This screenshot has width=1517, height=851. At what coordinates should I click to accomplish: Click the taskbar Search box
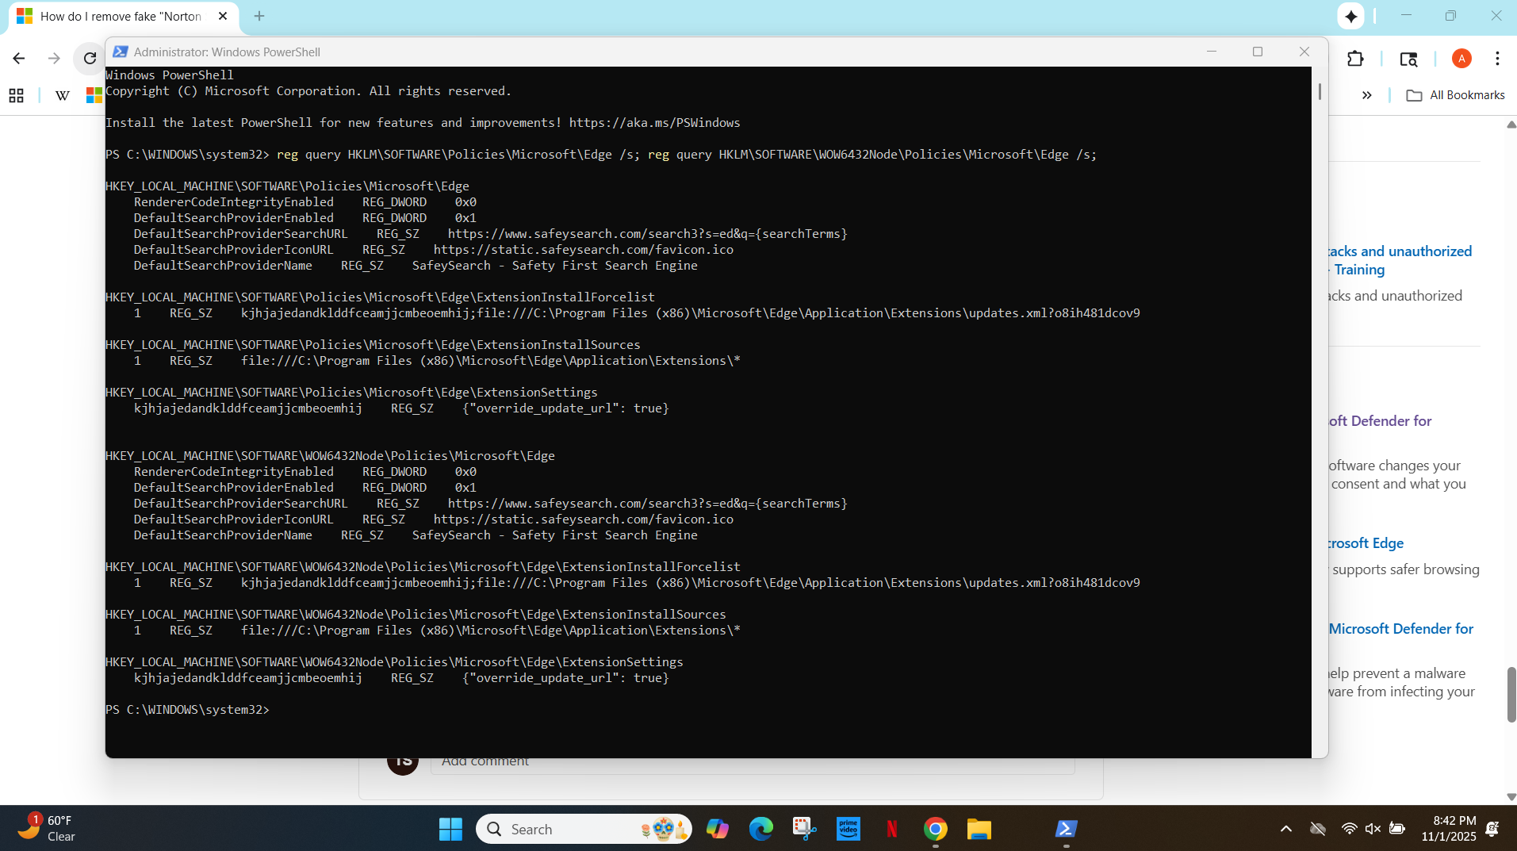pyautogui.click(x=584, y=829)
